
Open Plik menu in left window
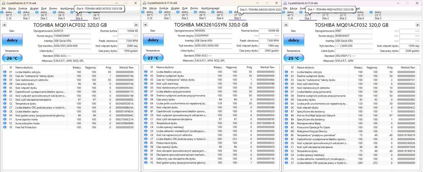coord(4,8)
